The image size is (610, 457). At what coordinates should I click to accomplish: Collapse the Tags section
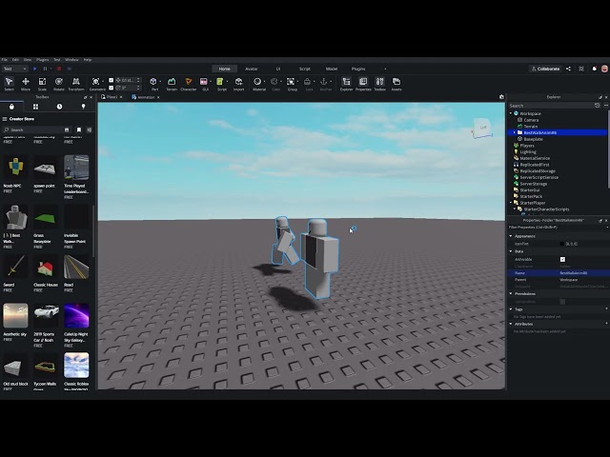tap(511, 308)
